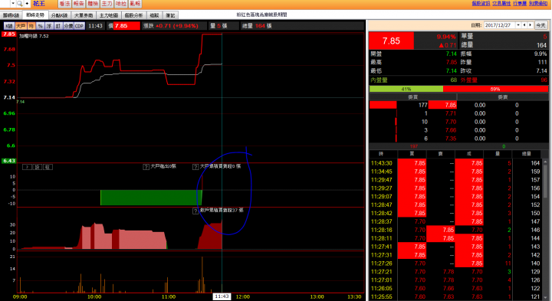
Task: Click the date field 2017/12/27
Action: [x=499, y=25]
